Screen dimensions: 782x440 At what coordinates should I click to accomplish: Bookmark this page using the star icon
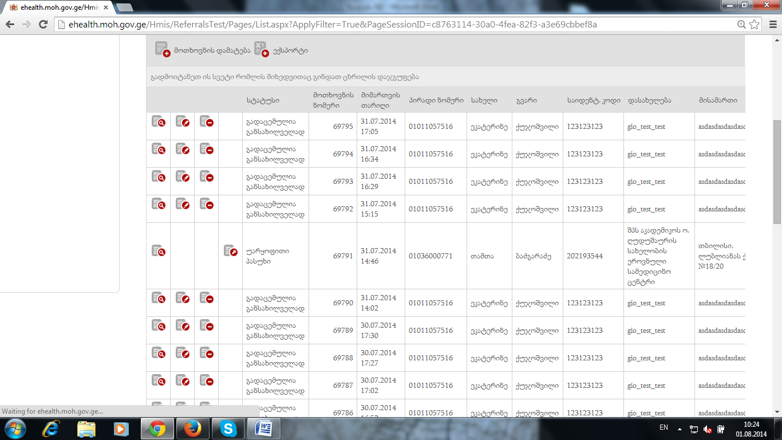pyautogui.click(x=755, y=25)
